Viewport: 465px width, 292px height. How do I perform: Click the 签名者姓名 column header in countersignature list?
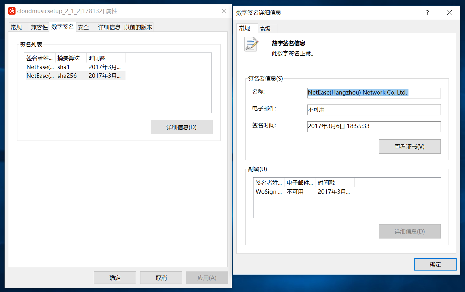[269, 183]
